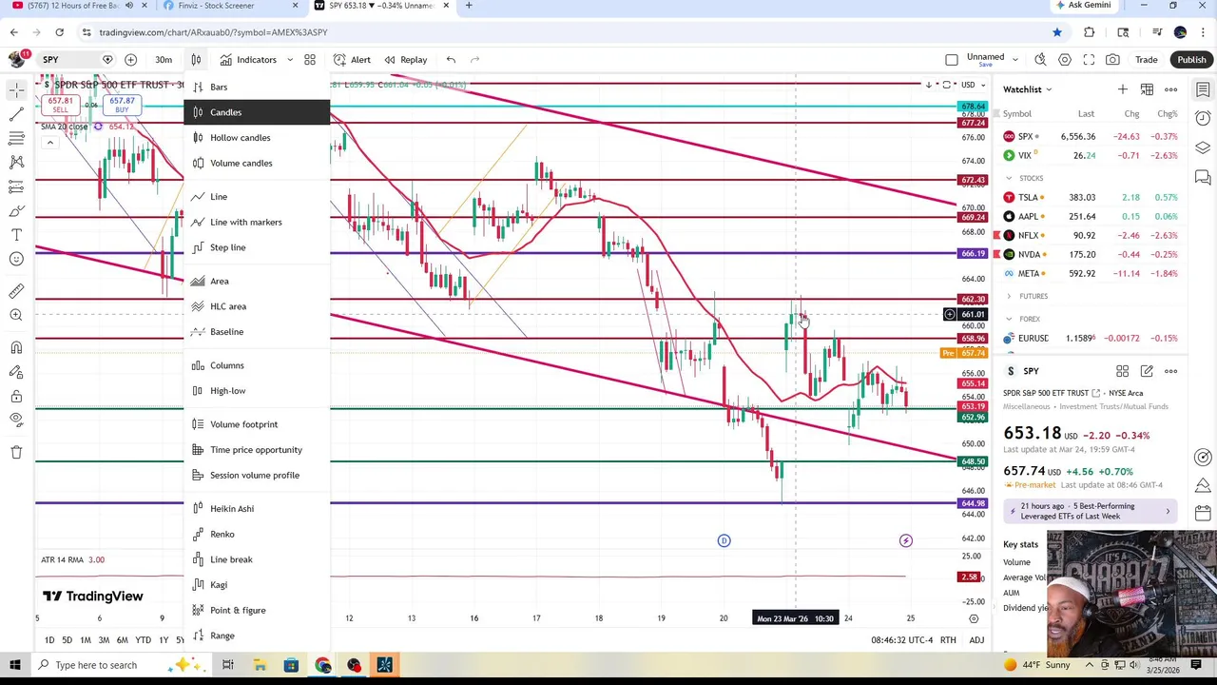
Task: Toggle the layout square checkbox icon
Action: (952, 60)
